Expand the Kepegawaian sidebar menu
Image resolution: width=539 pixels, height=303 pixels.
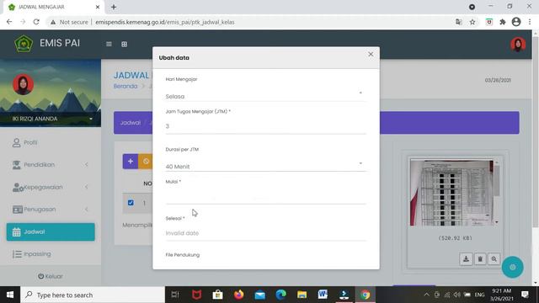(51, 187)
